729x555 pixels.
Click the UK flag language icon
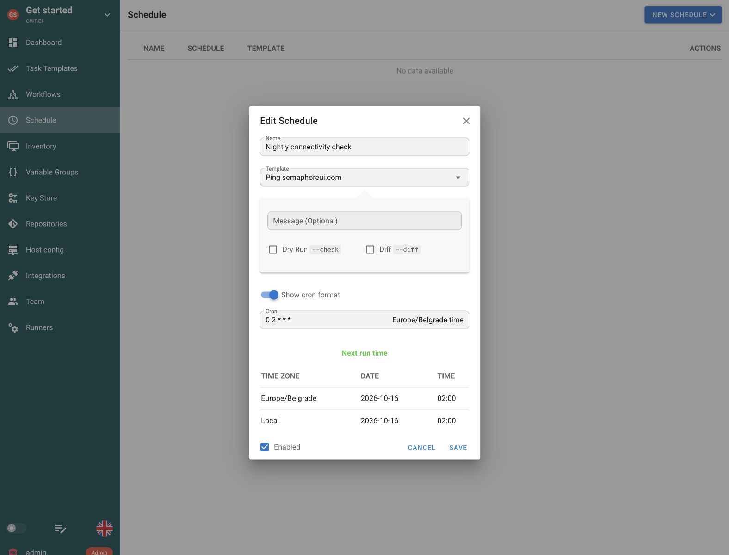[105, 529]
